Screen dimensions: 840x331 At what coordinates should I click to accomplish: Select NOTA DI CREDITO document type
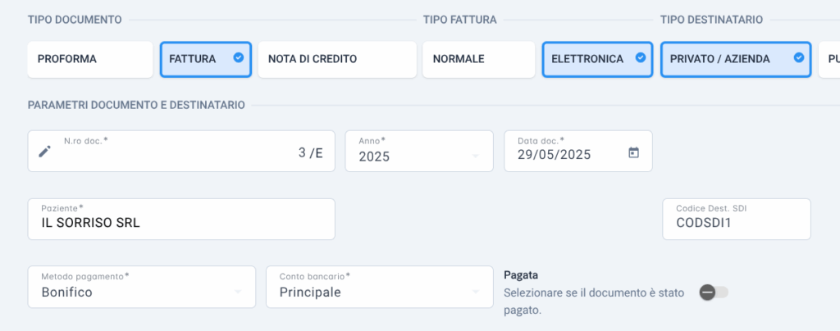pyautogui.click(x=337, y=59)
